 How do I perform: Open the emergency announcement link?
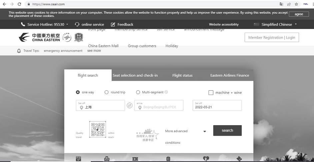(x=63, y=51)
